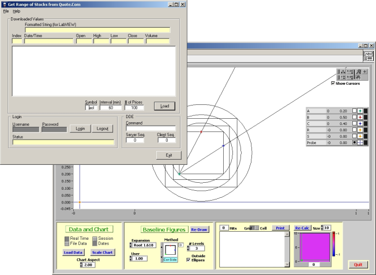
Task: Click the VI chart icon in top-right corner
Action: pos(367,56)
